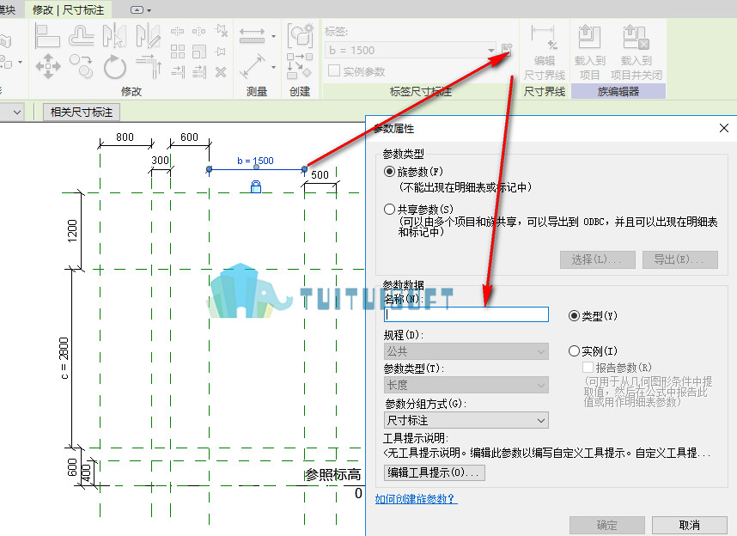Select the 1200 vertical dimension text
Image resolution: width=737 pixels, height=536 pixels.
click(72, 230)
